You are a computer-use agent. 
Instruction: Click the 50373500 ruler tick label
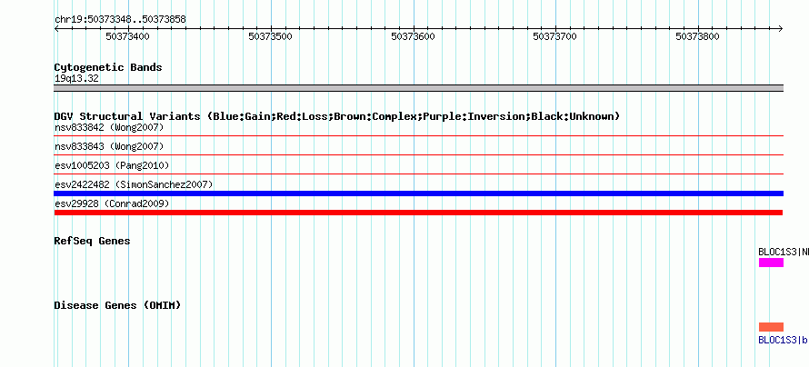[270, 36]
